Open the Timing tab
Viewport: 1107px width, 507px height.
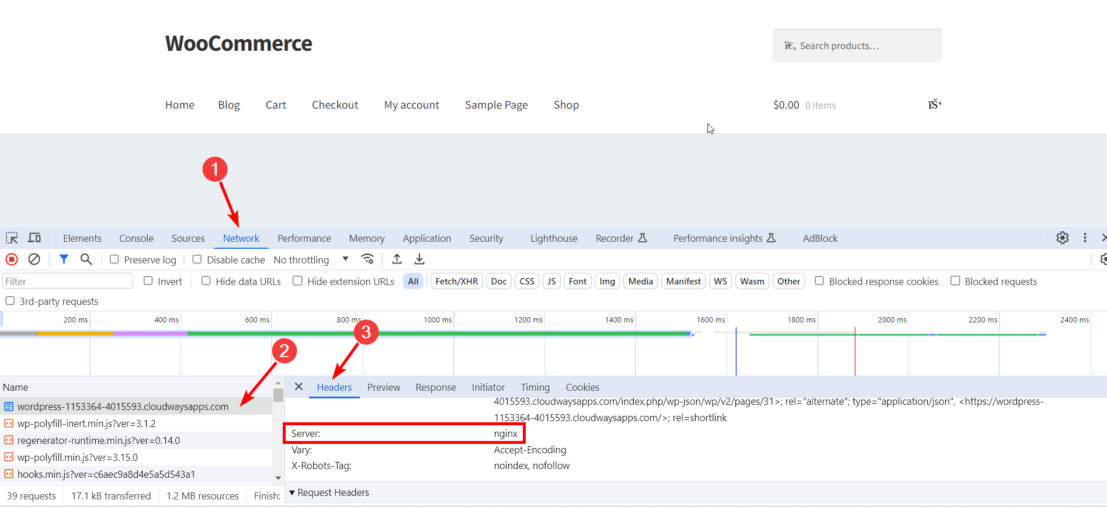[x=535, y=387]
